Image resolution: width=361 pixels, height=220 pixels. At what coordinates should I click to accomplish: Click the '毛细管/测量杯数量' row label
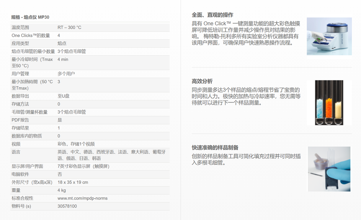pyautogui.click(x=29, y=112)
